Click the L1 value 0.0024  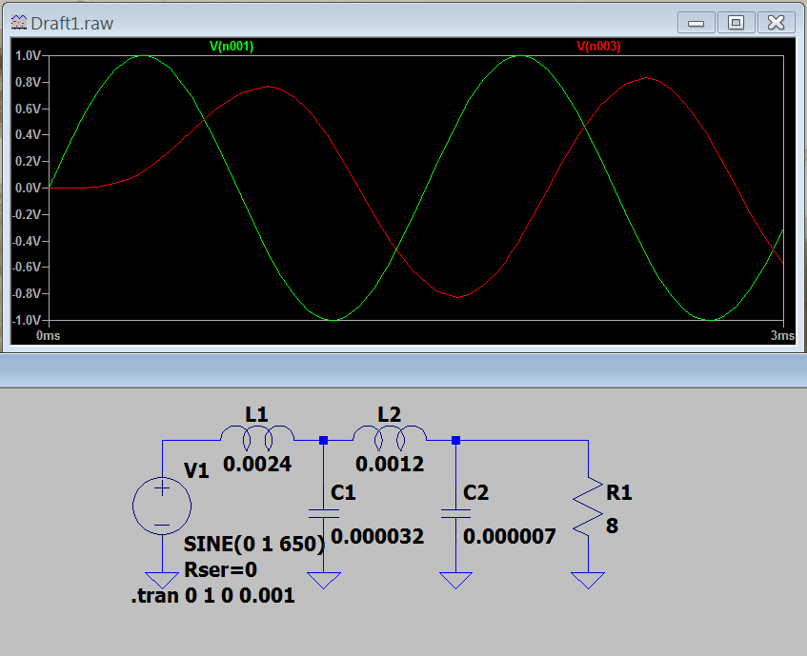point(257,465)
